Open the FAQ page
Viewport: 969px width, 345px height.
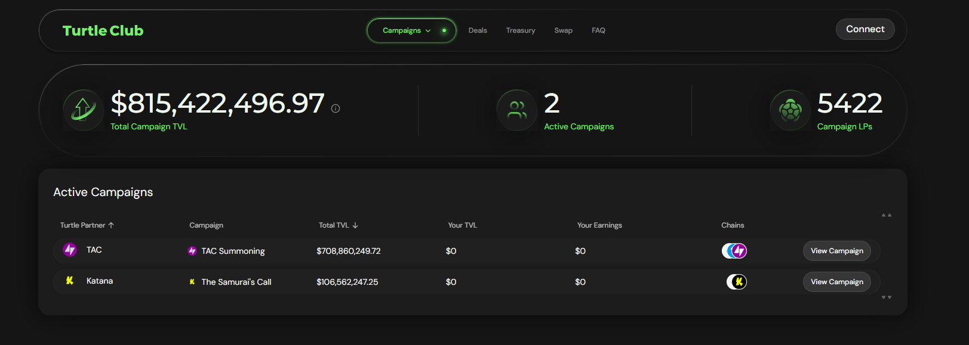(598, 30)
